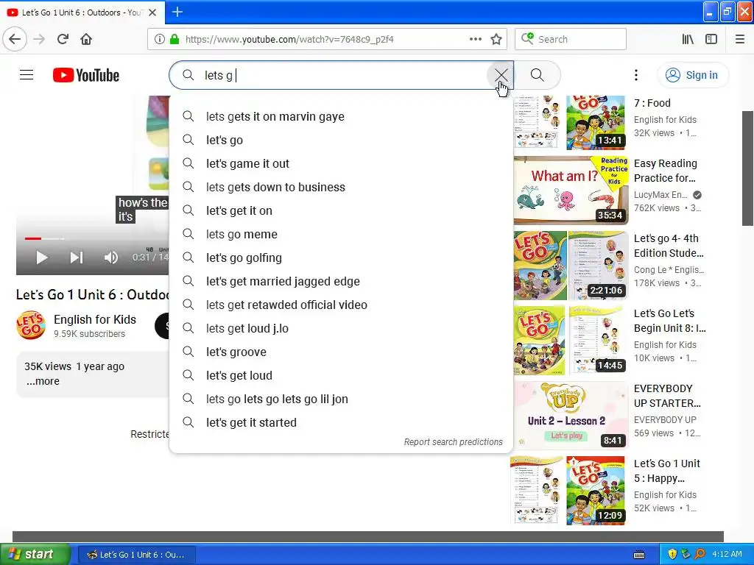Pick suggestion 'lets go lets go lets go lil jon'
754x565 pixels.
(341, 399)
